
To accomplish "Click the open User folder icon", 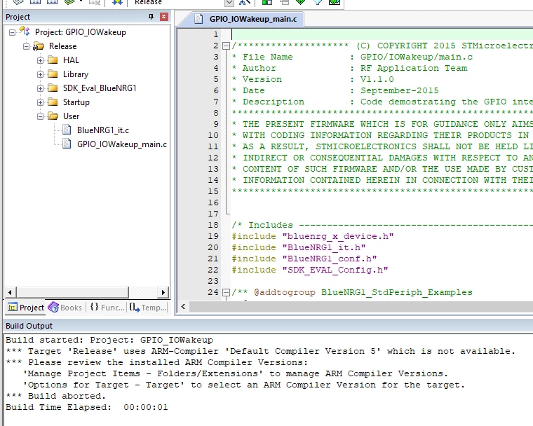I will pos(53,116).
